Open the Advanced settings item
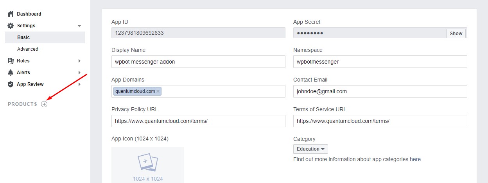 click(28, 49)
